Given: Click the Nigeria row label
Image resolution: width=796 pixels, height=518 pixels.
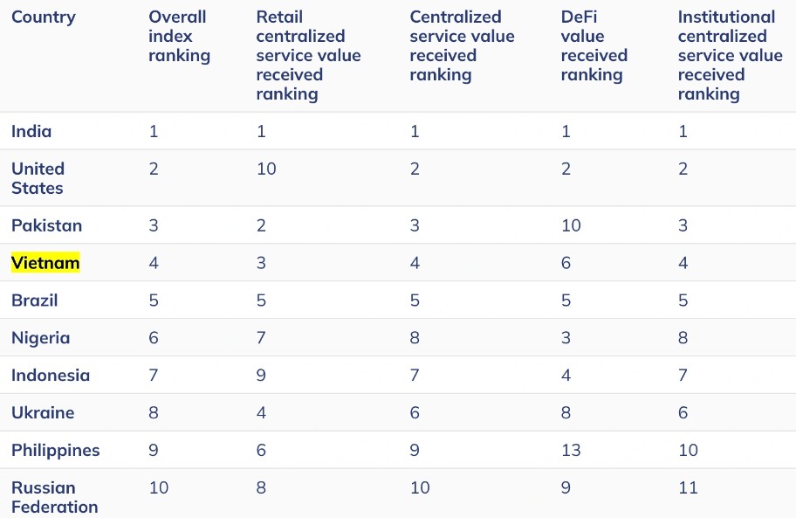Looking at the screenshot, I should coord(40,338).
